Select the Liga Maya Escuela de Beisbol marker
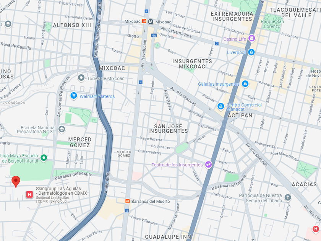 coord(44,158)
